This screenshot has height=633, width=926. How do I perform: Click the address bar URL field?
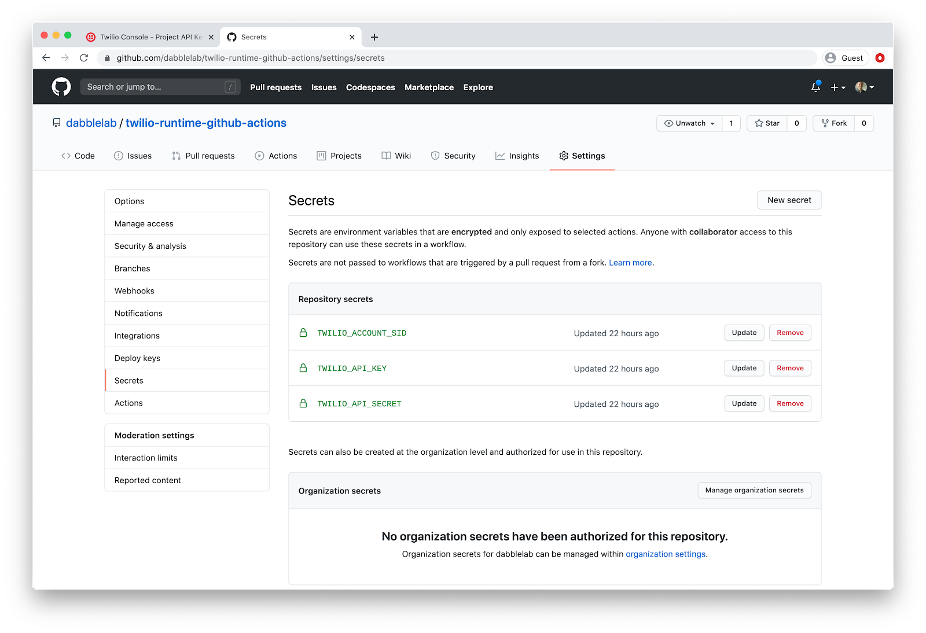click(457, 58)
